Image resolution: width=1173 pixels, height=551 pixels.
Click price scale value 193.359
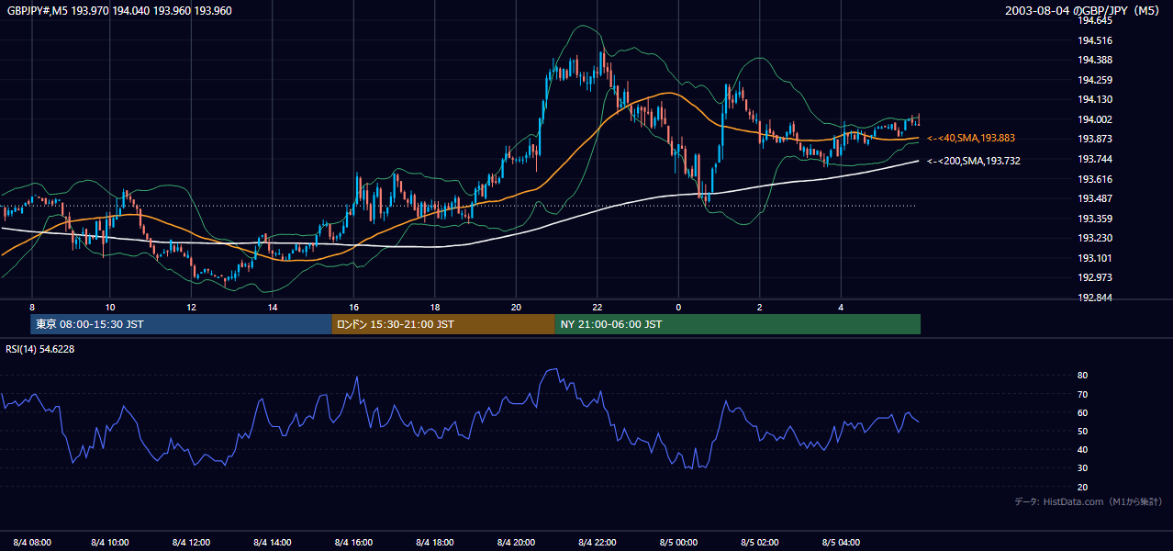click(x=1094, y=219)
